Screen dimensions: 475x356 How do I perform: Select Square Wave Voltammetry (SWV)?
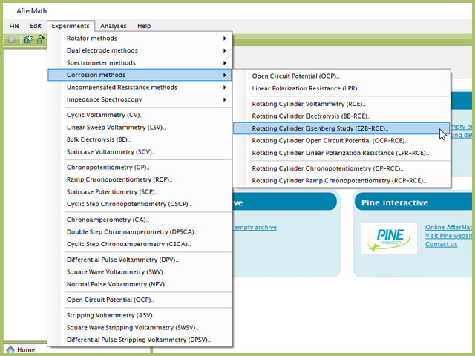click(x=140, y=272)
